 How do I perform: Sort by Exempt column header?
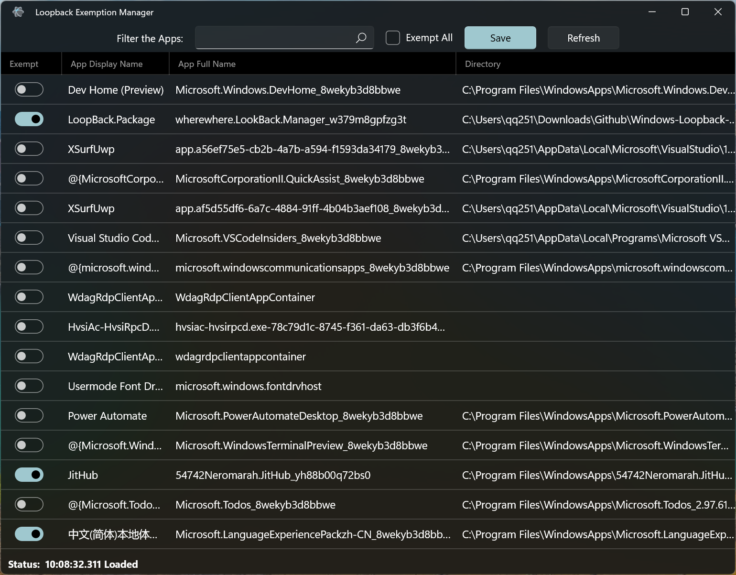tap(31, 64)
